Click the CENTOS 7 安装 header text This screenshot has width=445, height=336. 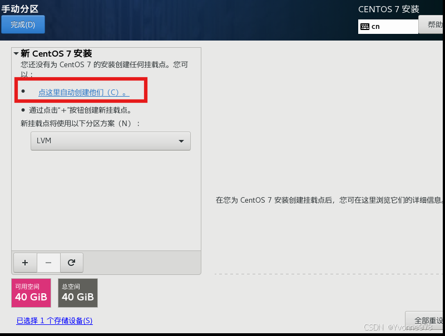point(388,9)
